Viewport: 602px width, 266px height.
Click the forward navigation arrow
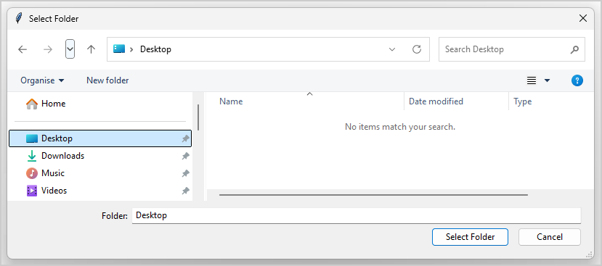point(48,49)
